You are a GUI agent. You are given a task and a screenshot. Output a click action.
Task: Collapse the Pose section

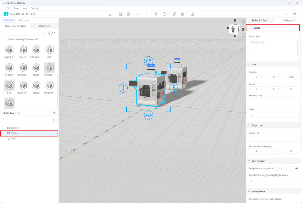(x=249, y=64)
